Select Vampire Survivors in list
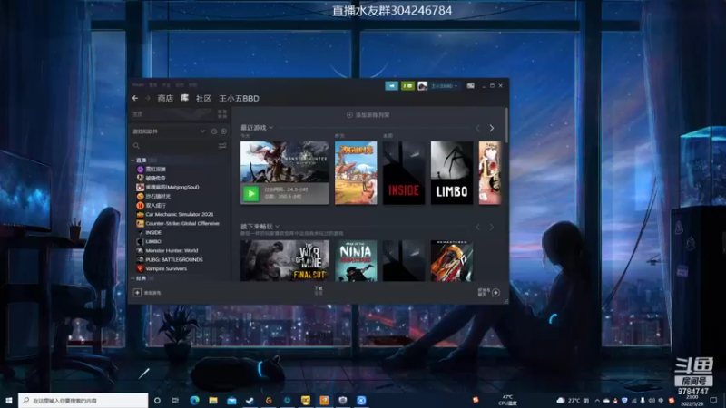 click(x=166, y=268)
